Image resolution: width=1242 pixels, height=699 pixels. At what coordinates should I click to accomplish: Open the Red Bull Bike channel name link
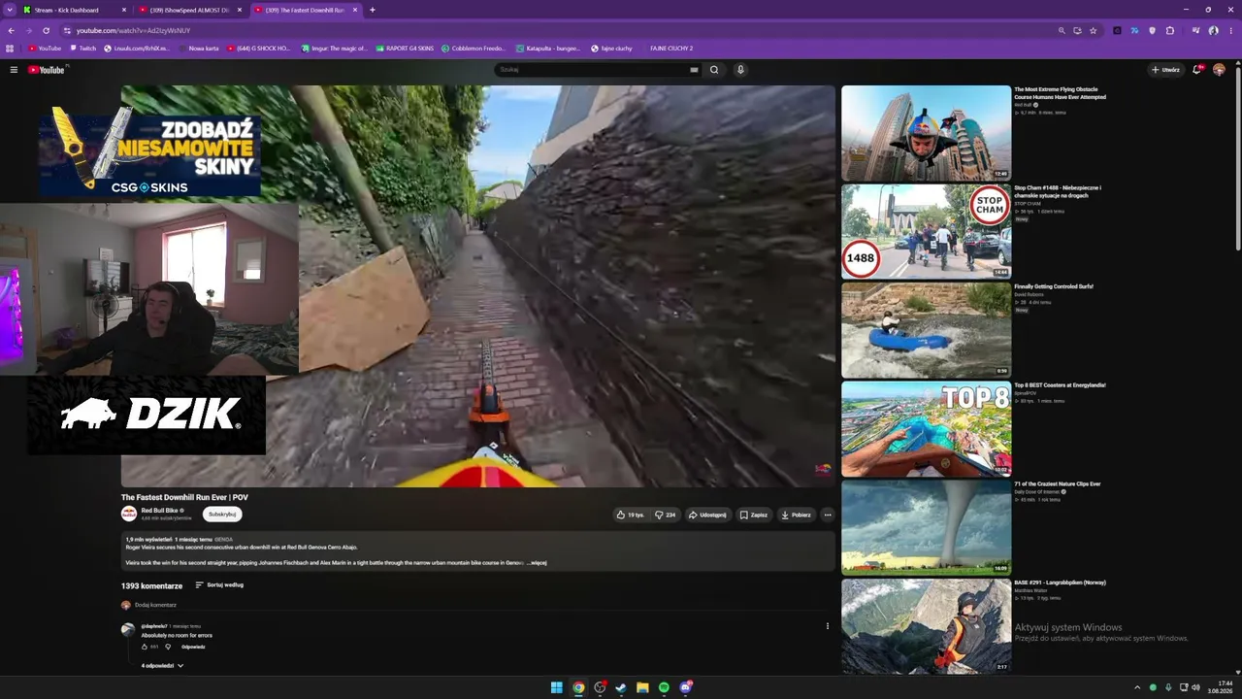(159, 511)
